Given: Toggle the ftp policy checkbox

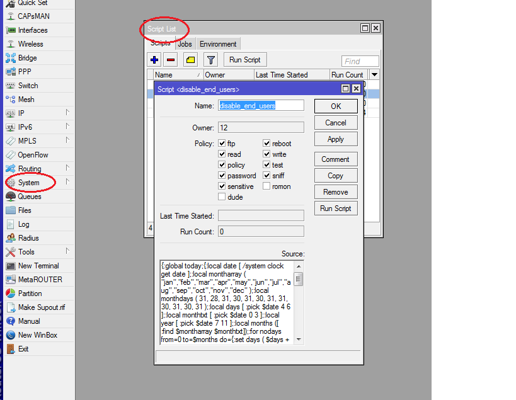Looking at the screenshot, I should point(222,144).
